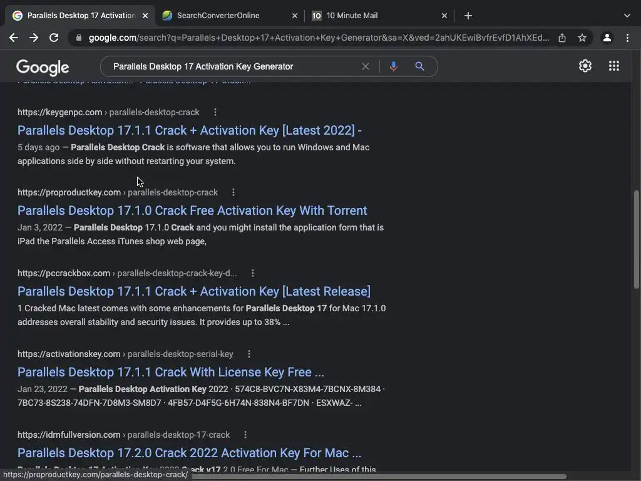
Task: Click the idmfullversion.com URL breadcrumb
Action: 124,435
